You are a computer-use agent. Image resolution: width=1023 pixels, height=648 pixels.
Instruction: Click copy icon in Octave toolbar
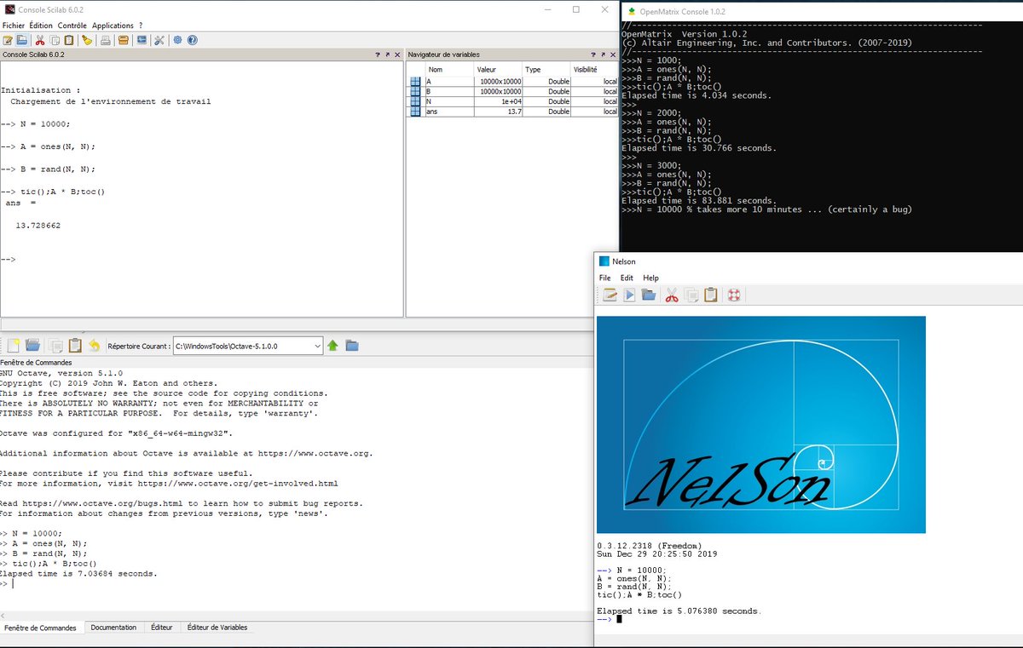(56, 345)
